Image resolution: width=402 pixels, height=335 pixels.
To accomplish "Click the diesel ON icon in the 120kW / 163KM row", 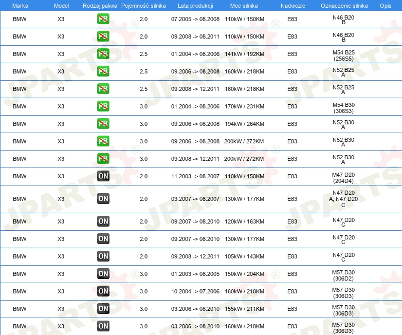I will (103, 221).
